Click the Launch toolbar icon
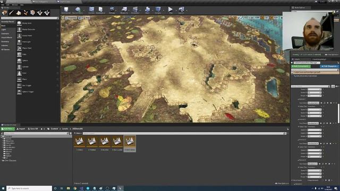The height and width of the screenshot is (191, 340). point(181,10)
